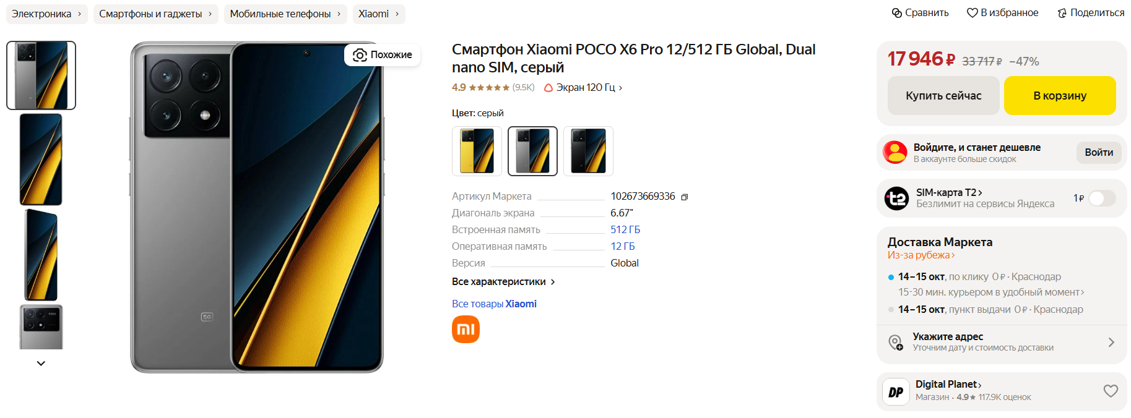Expand Все характеристики section

click(503, 282)
